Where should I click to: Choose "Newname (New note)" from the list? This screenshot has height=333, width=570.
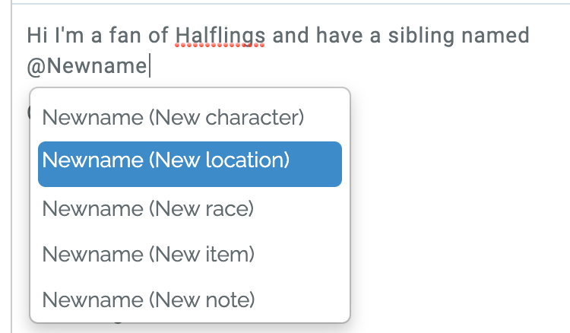(148, 300)
